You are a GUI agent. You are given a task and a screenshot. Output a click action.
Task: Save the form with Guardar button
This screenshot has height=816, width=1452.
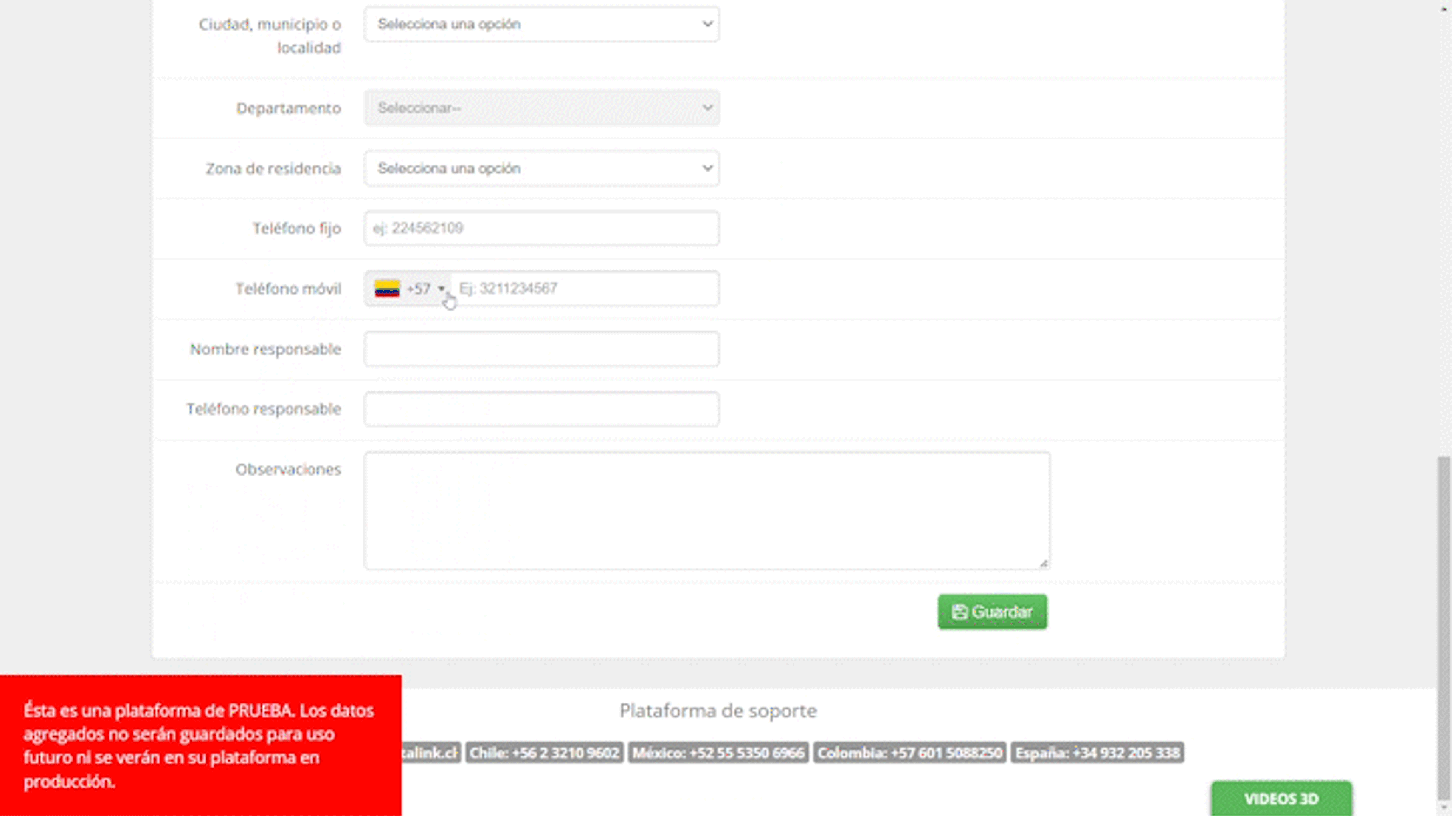992,612
